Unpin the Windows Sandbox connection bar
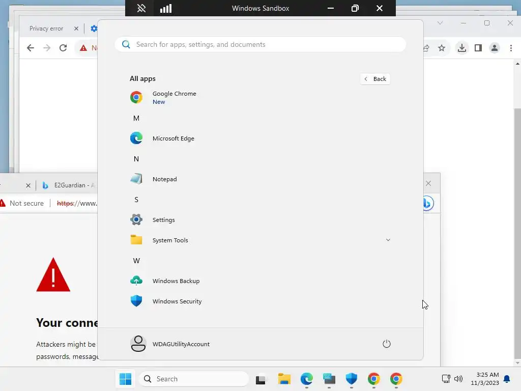 pyautogui.click(x=141, y=8)
